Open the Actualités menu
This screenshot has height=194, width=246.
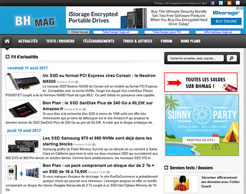(28, 41)
